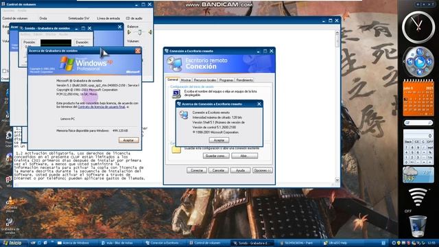Switch to the Programas tab
The image size is (439, 247).
226,80
